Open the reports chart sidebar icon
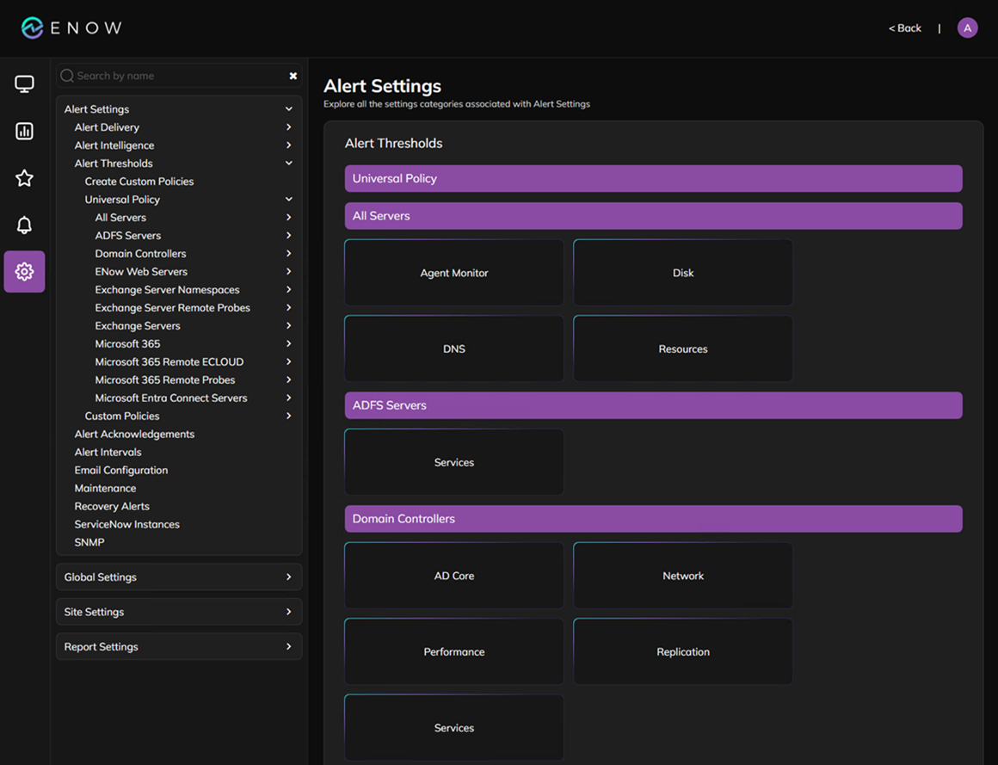The image size is (998, 765). click(24, 131)
